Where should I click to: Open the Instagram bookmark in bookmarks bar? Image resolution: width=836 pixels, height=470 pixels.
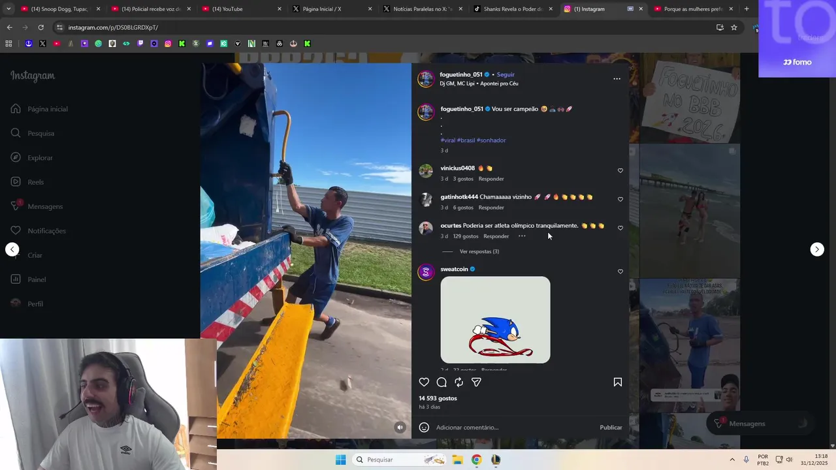168,44
